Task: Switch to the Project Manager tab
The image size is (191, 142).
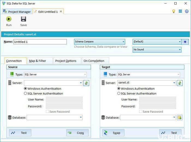Action: pyautogui.click(x=17, y=11)
